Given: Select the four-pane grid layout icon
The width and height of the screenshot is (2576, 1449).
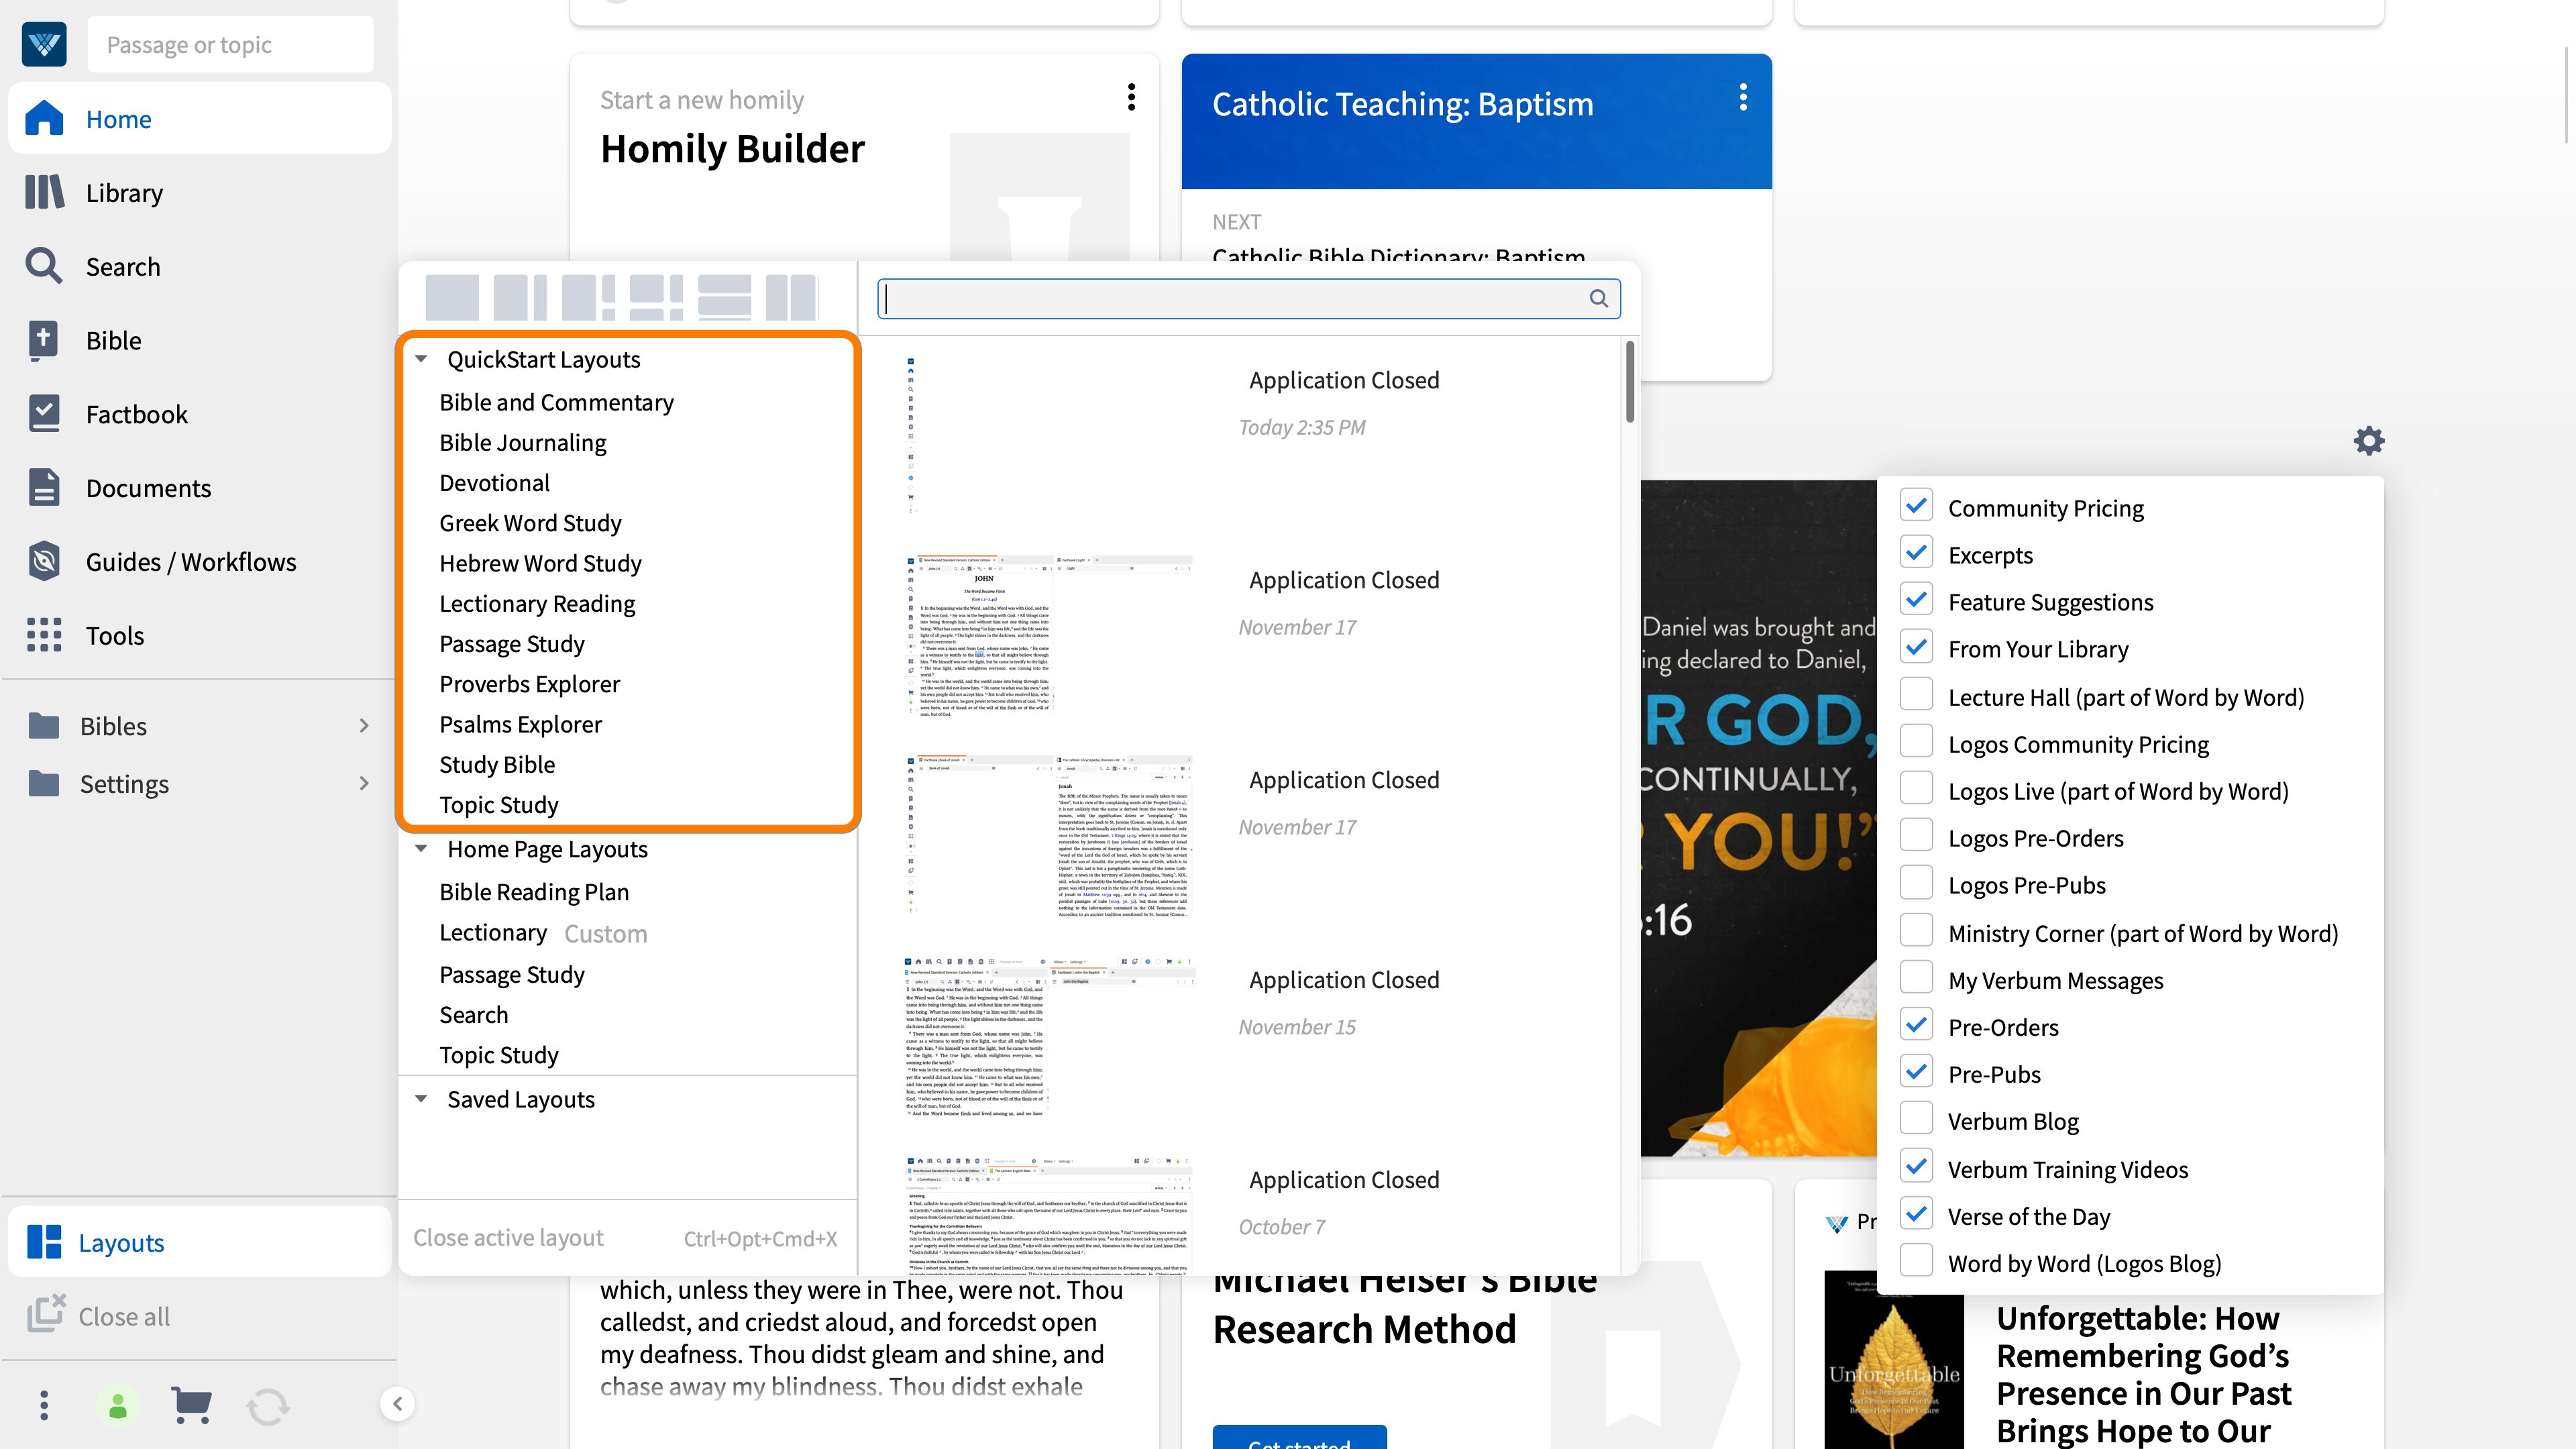Looking at the screenshot, I should [x=656, y=298].
